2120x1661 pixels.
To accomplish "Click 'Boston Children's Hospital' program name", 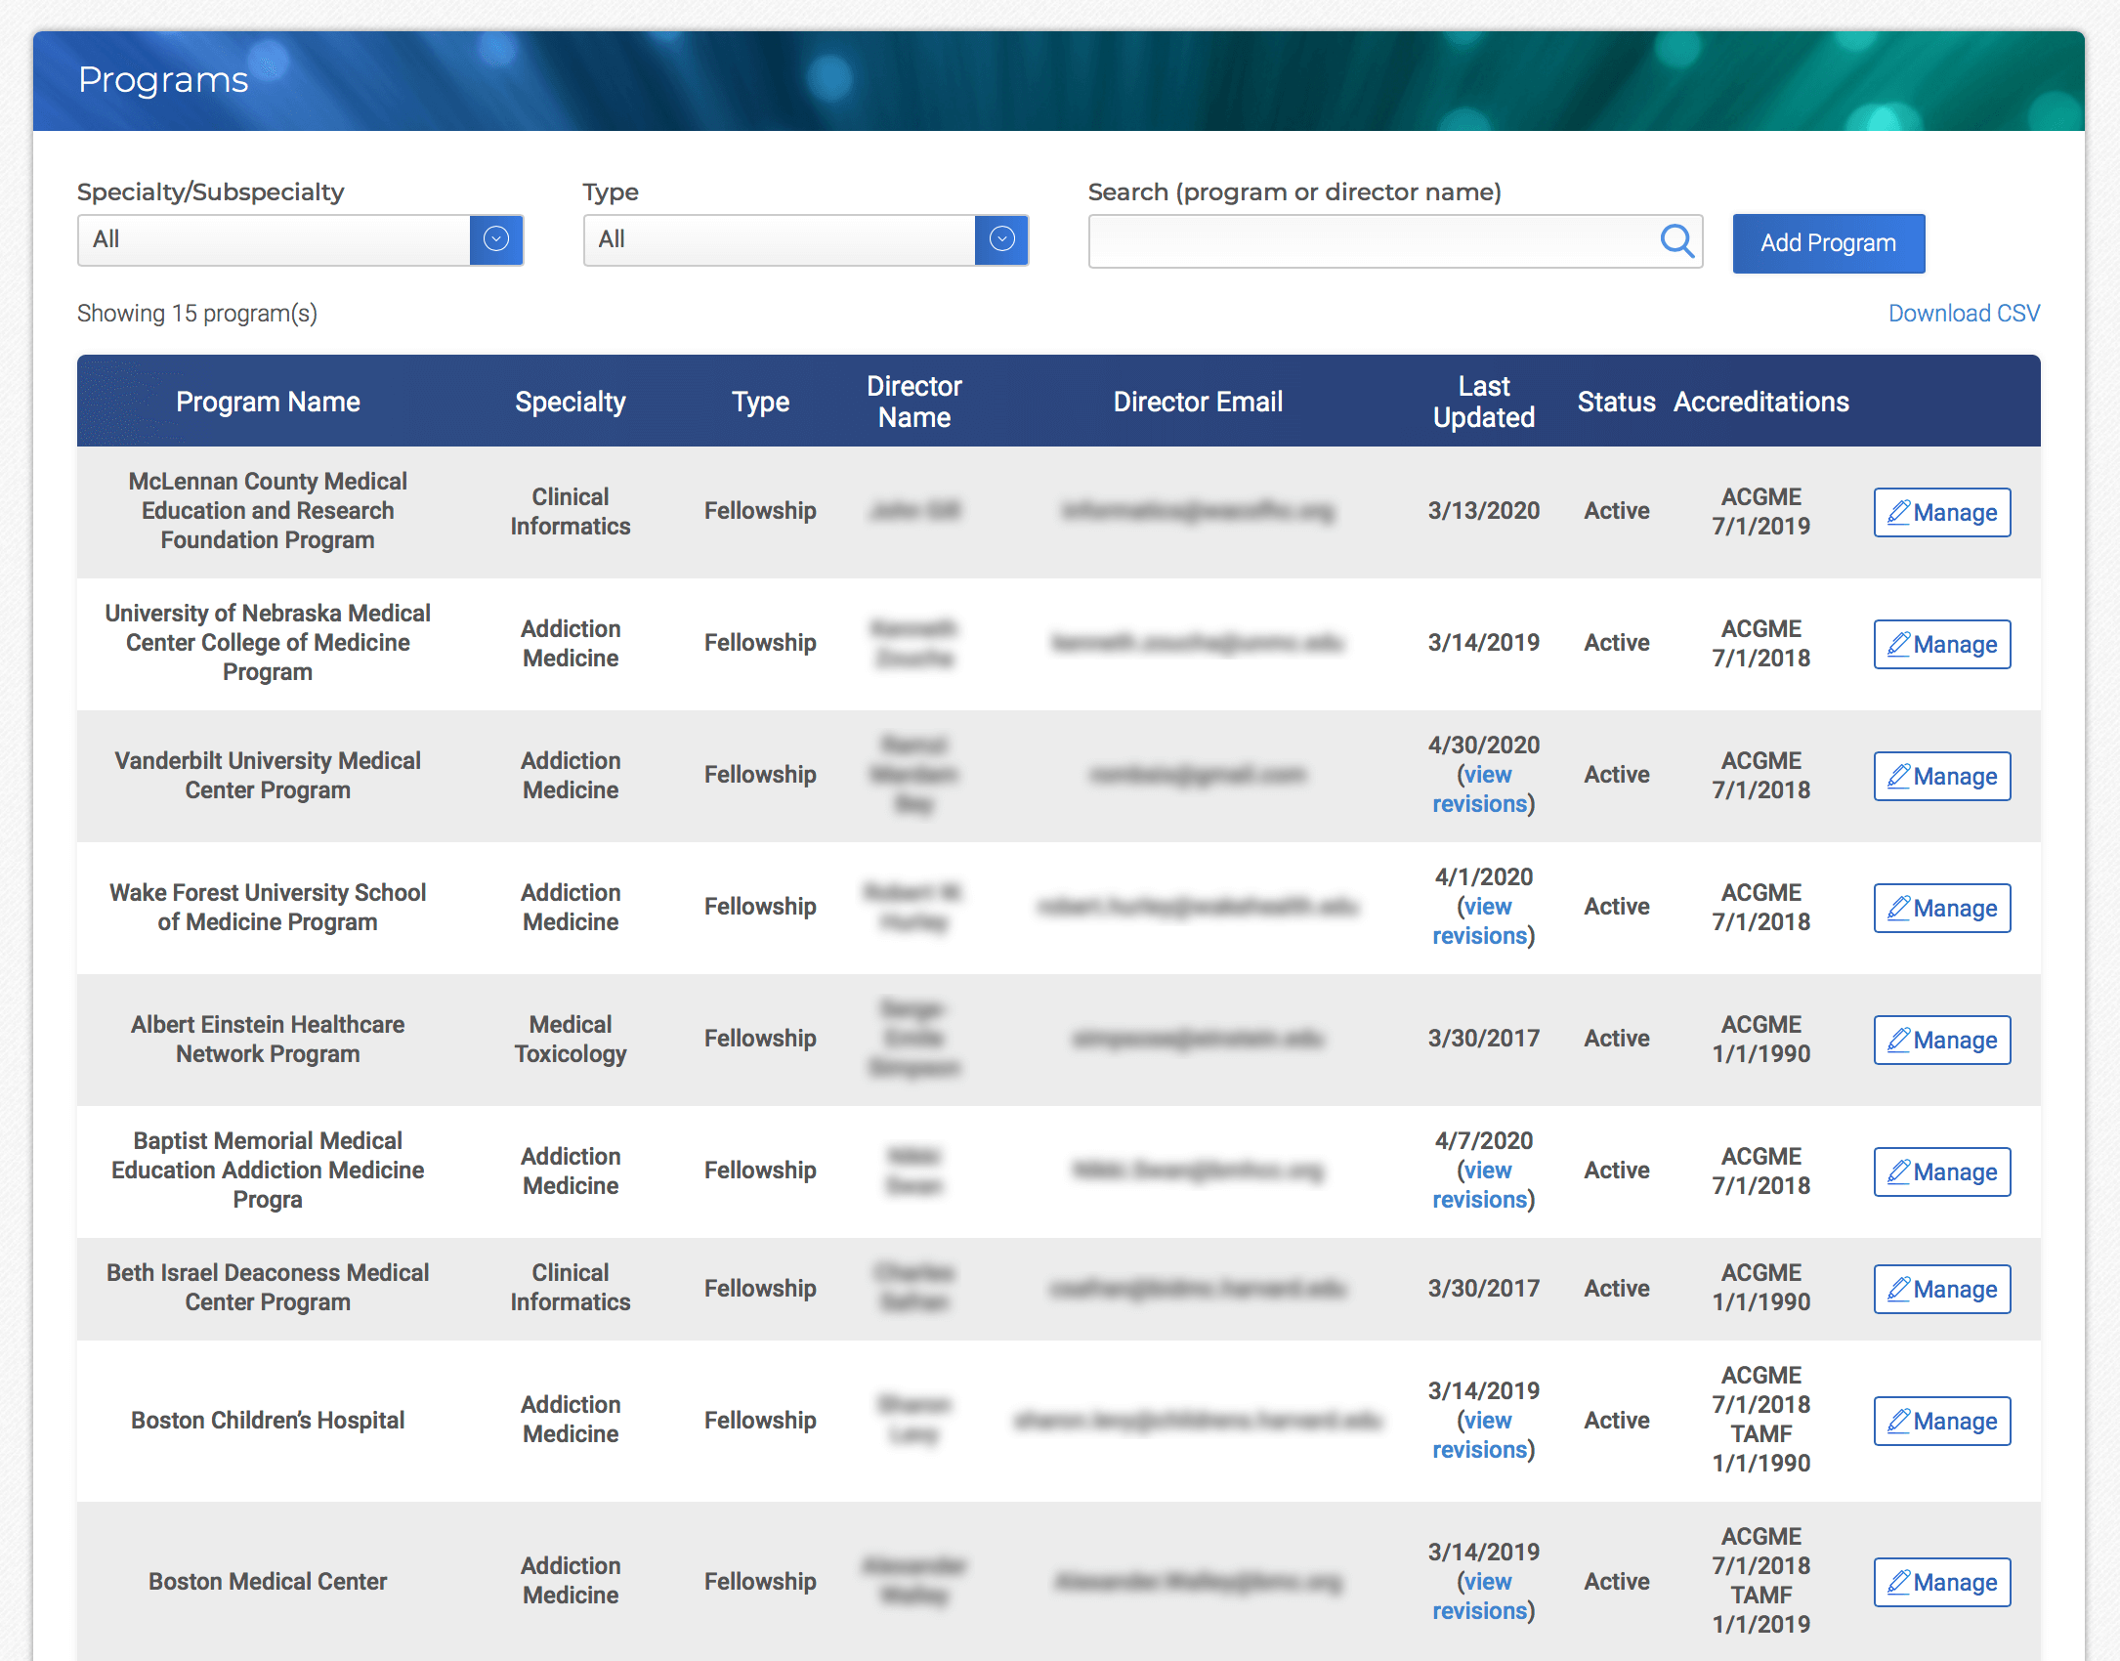I will (x=268, y=1420).
